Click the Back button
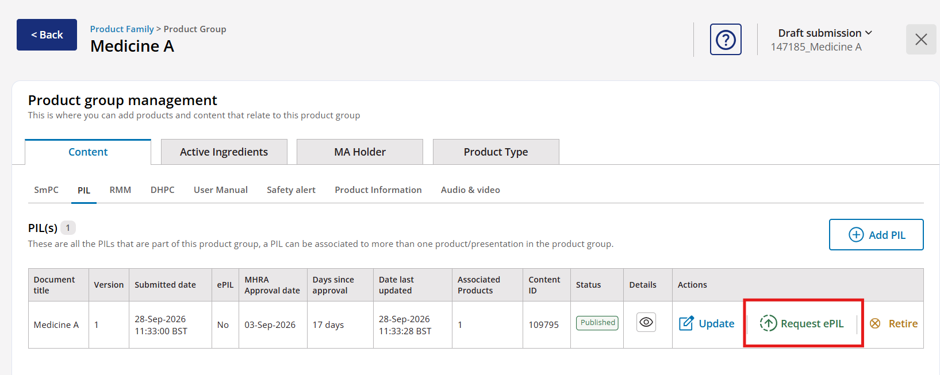This screenshot has width=940, height=375. (x=47, y=34)
